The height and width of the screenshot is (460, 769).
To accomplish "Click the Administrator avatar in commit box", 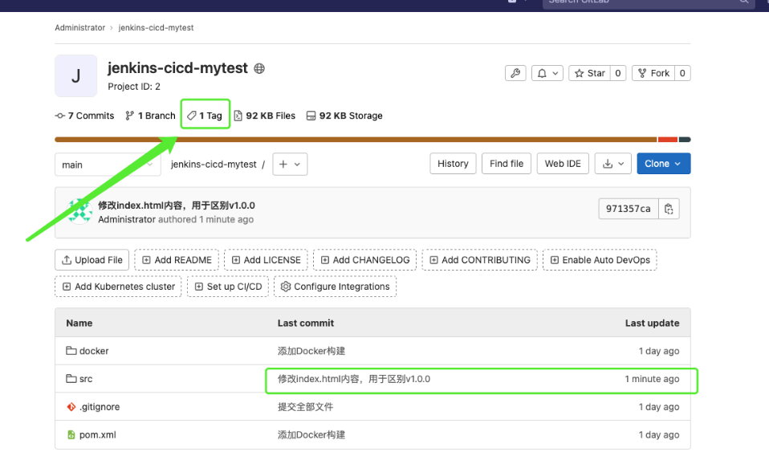I will (x=80, y=212).
